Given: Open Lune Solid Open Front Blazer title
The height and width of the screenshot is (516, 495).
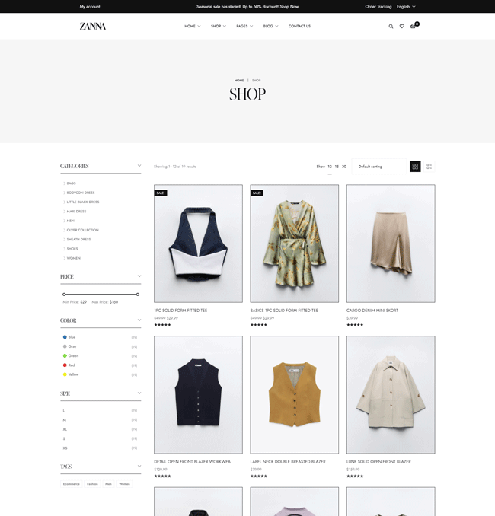Looking at the screenshot, I should coord(378,462).
